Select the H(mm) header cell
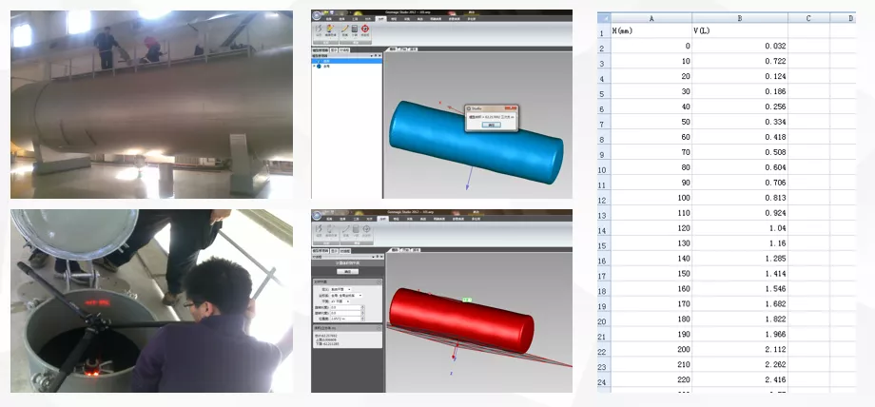The height and width of the screenshot is (407, 875). (651, 31)
